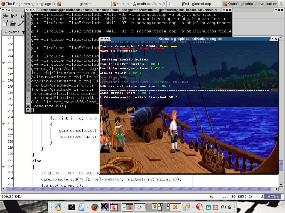Click the blue lock screen icon
The height and width of the screenshot is (213, 285).
[x=208, y=207]
